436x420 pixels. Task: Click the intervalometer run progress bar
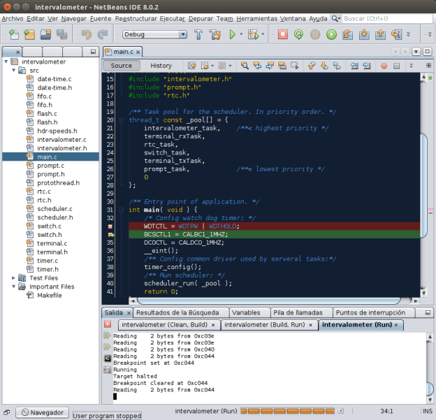pyautogui.click(x=289, y=412)
